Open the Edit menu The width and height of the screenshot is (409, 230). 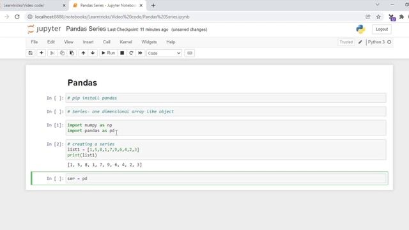tap(51, 42)
